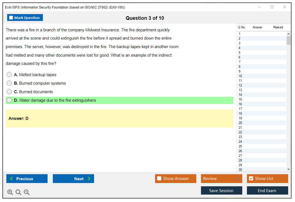
Task: Click the reset zoom magnifier icon
Action: 18,192
